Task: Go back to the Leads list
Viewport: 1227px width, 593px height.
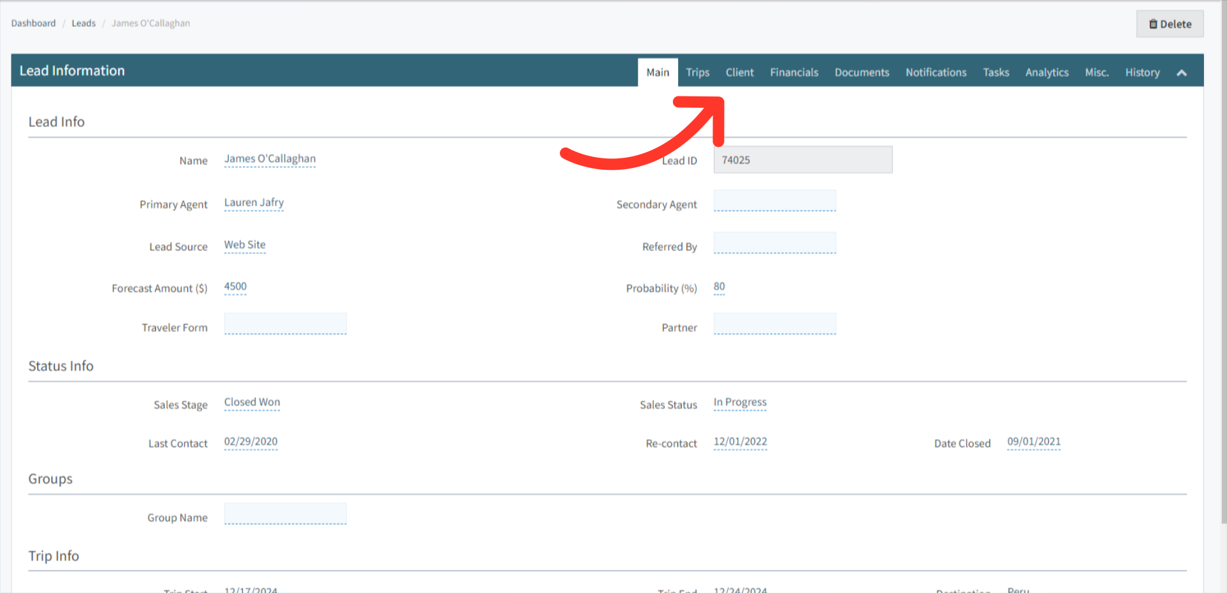Action: click(x=84, y=23)
